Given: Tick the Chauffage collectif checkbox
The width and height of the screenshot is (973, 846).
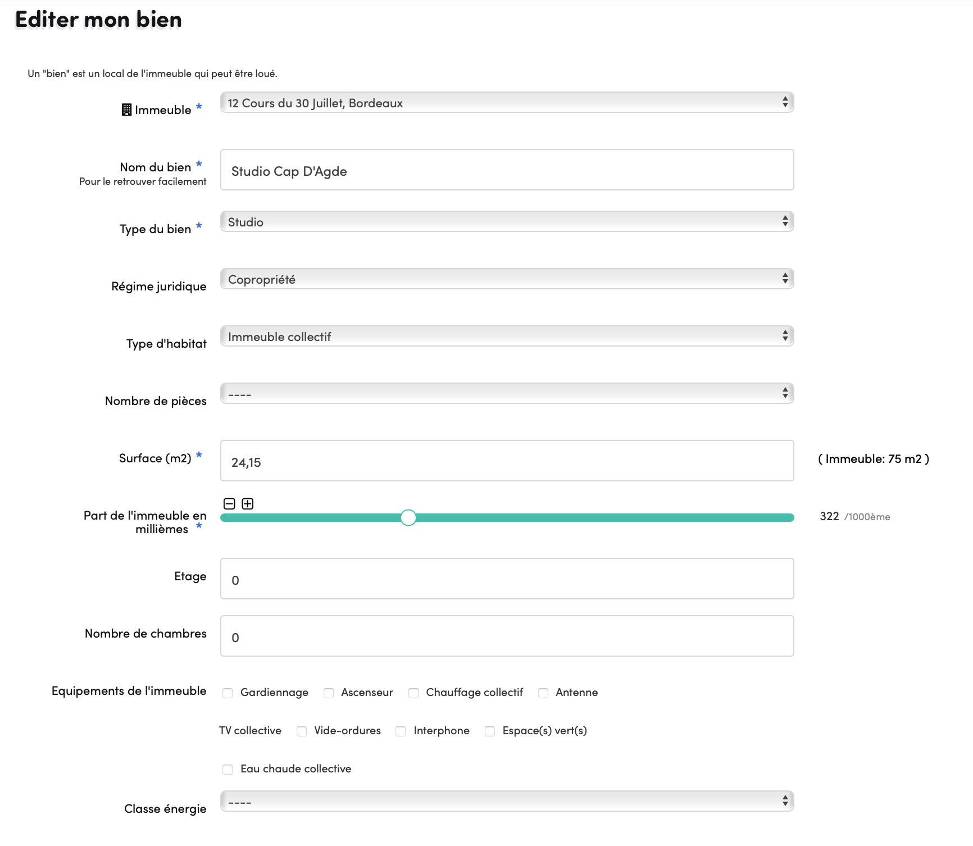Looking at the screenshot, I should tap(413, 693).
